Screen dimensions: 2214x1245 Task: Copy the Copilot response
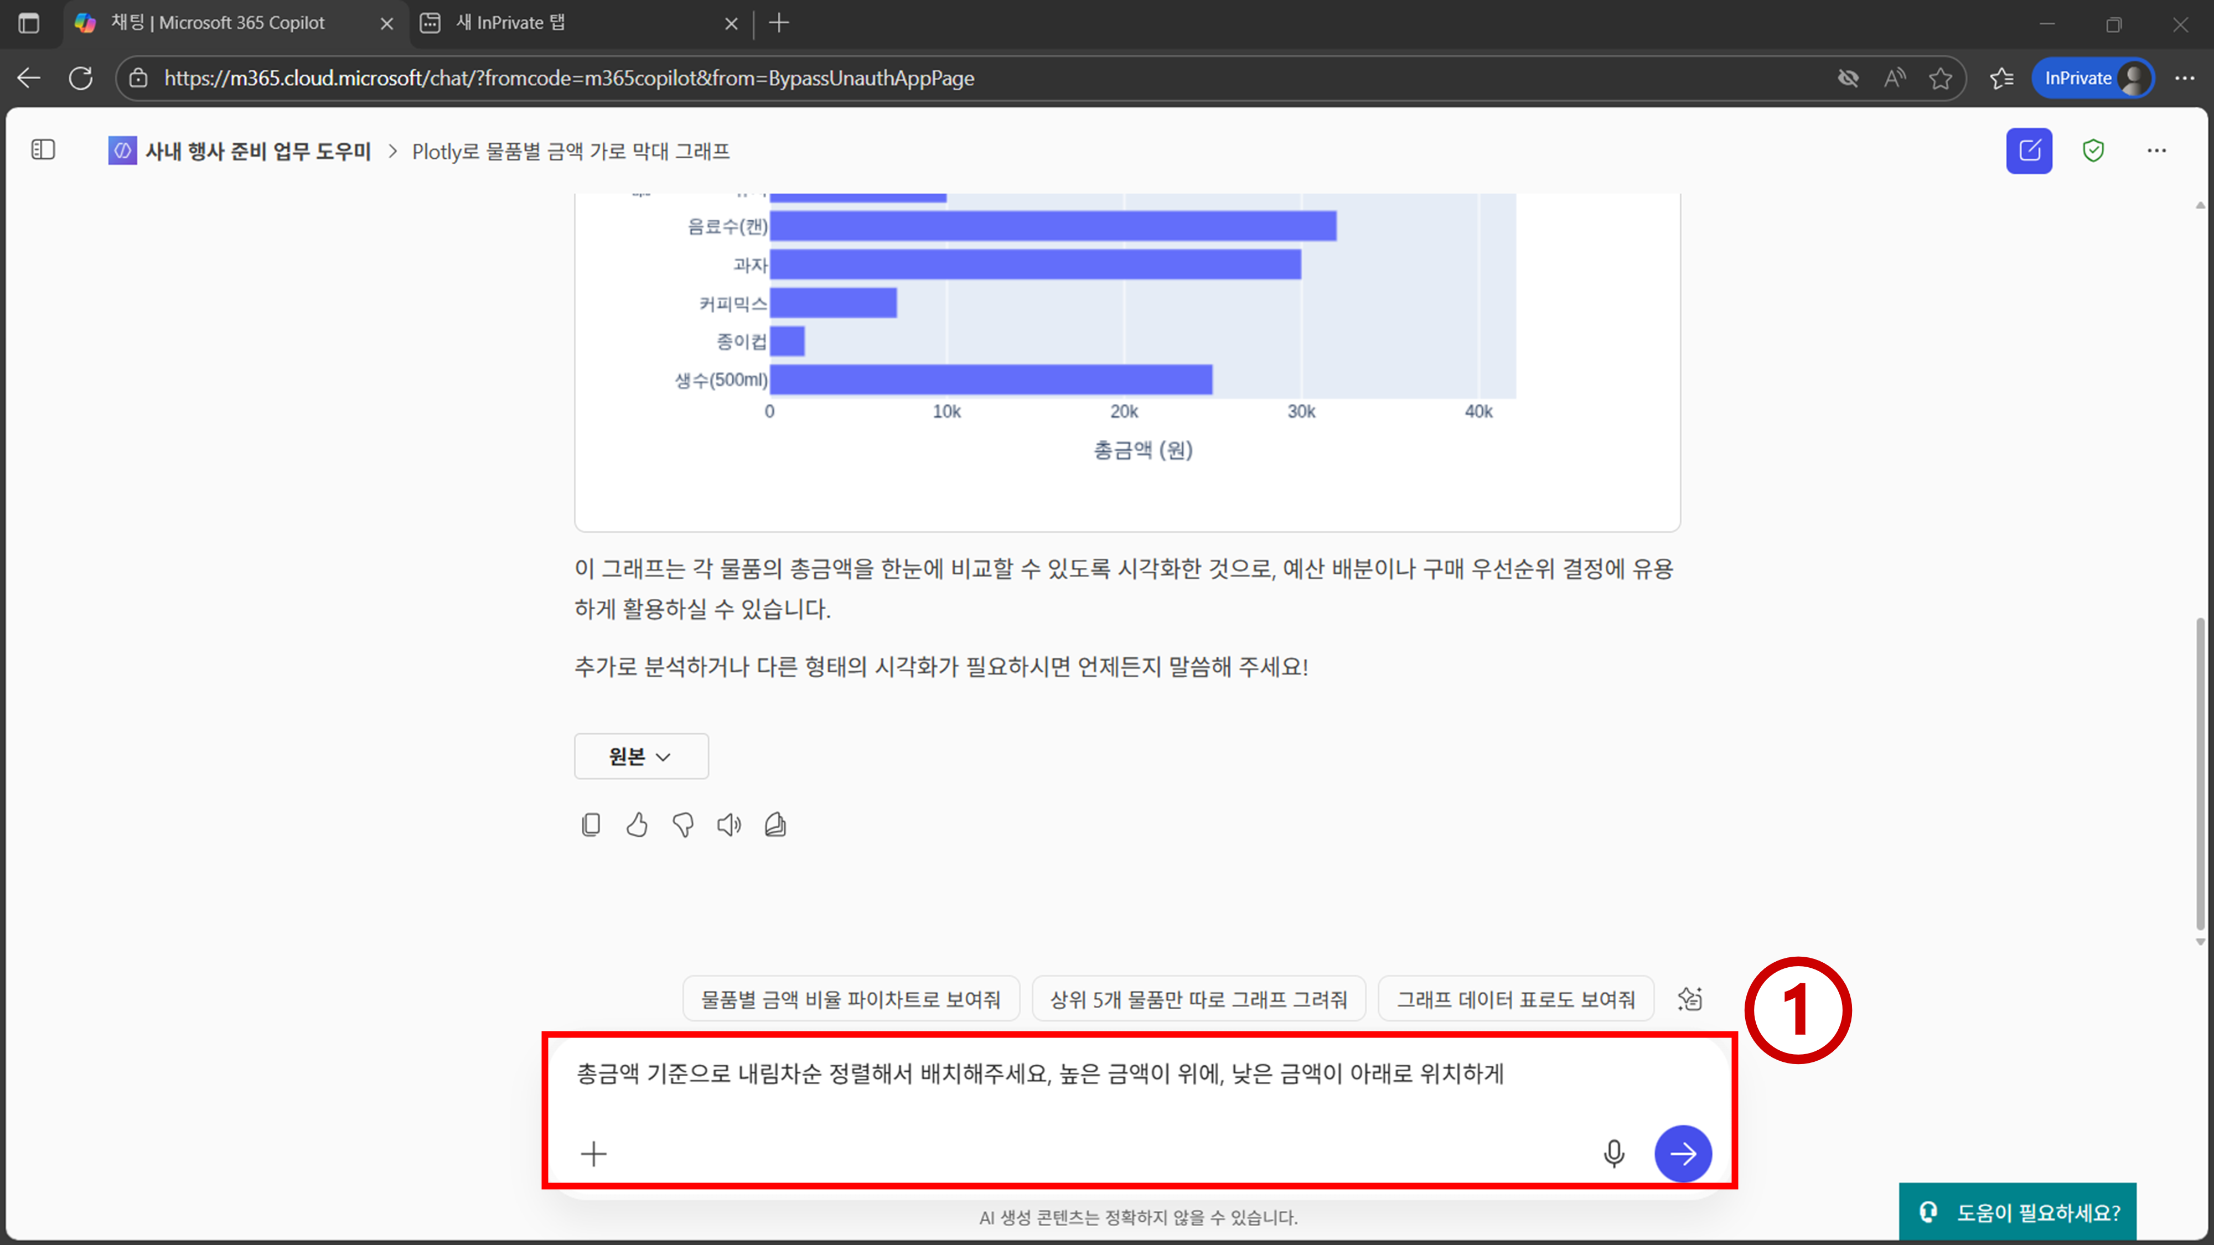click(591, 825)
